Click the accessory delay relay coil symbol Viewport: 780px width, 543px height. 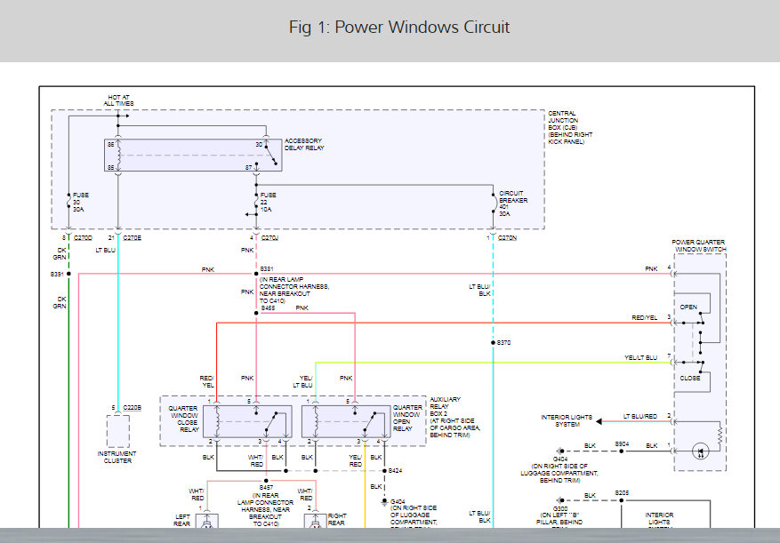(118, 156)
